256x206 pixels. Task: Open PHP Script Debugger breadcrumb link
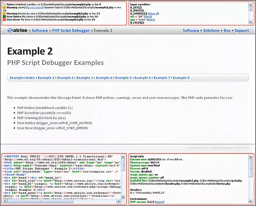pos(71,31)
